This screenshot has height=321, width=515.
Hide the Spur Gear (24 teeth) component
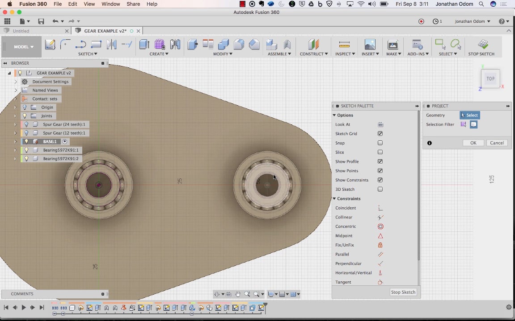tap(26, 124)
